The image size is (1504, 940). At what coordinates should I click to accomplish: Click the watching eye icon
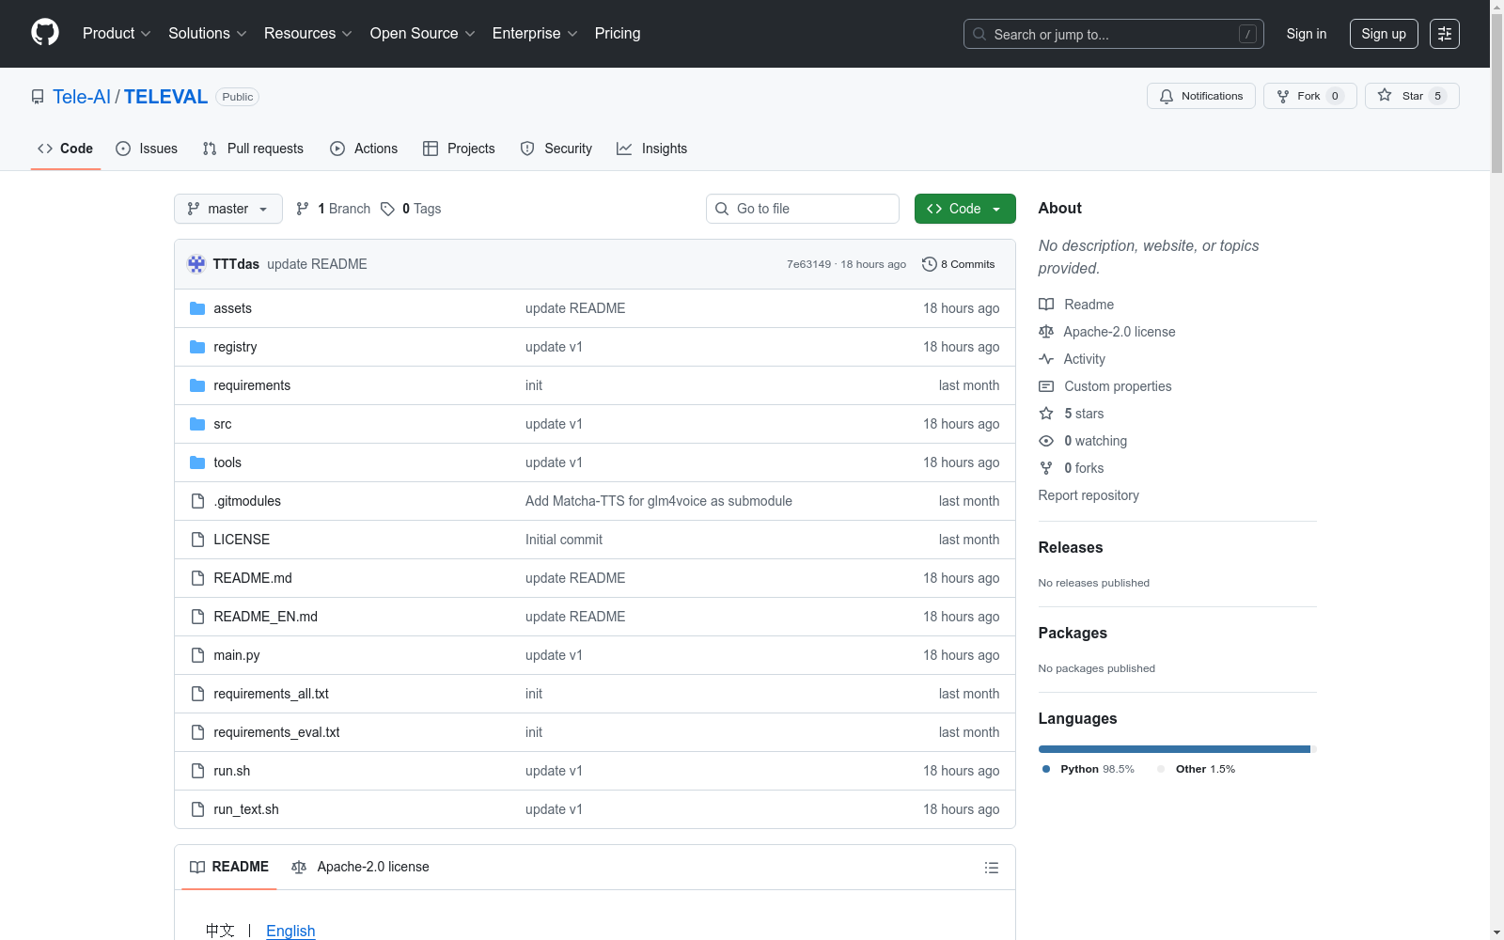pos(1046,441)
